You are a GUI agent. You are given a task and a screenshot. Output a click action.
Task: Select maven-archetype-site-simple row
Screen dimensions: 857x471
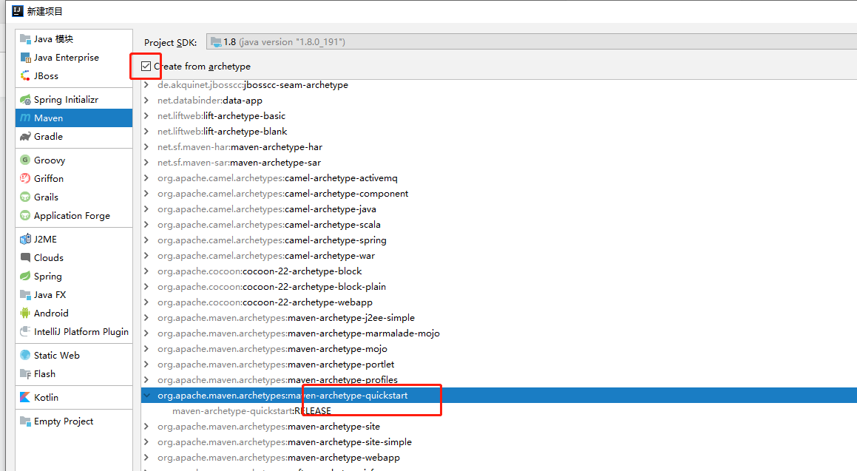(x=499, y=442)
